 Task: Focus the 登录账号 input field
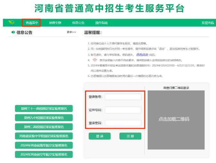[123, 97]
